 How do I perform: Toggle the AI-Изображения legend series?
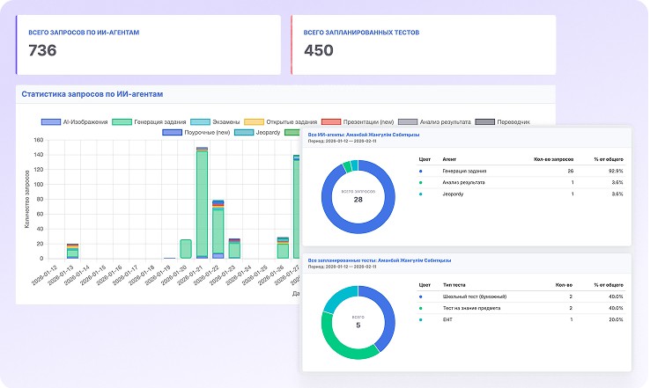pyautogui.click(x=75, y=121)
